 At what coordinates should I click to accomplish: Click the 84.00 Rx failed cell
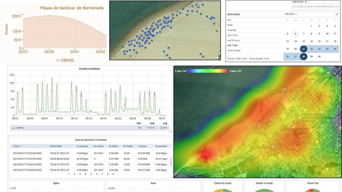tap(127, 159)
